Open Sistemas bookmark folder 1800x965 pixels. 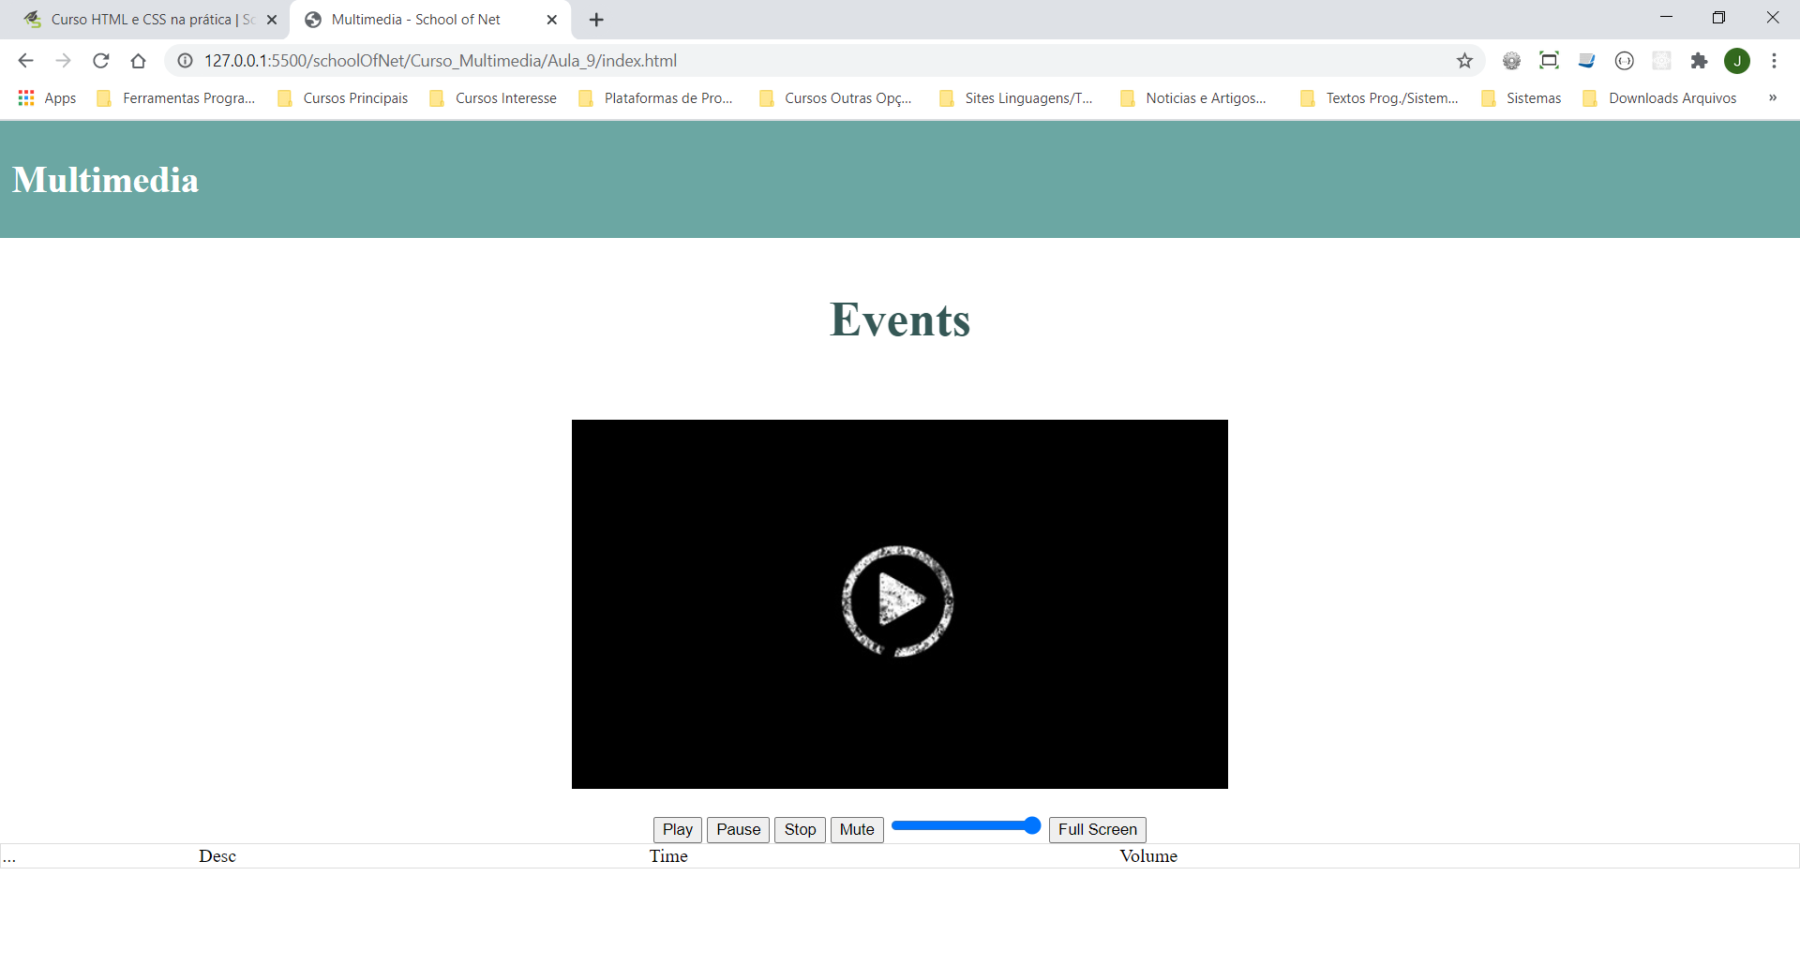pos(1522,98)
